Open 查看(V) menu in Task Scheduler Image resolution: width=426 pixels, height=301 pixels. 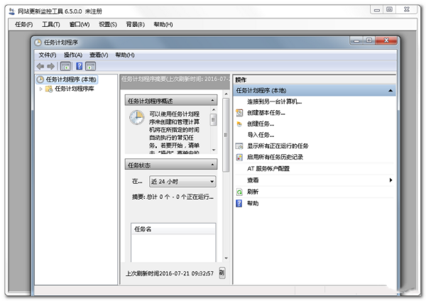(99, 55)
